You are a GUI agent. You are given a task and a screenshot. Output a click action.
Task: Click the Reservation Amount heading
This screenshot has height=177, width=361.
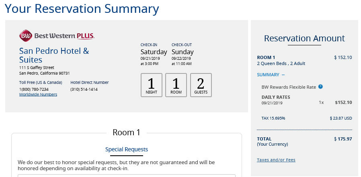[x=304, y=38]
